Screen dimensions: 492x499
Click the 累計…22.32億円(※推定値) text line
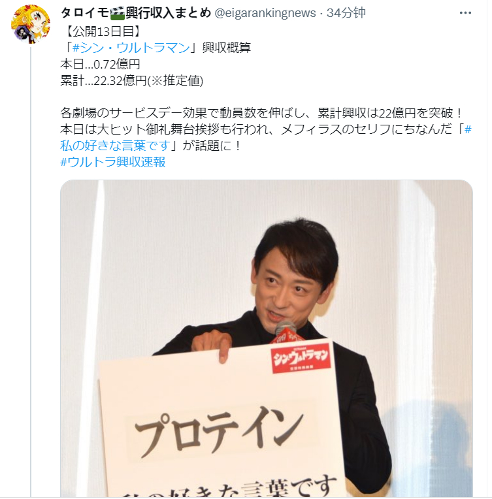(x=131, y=80)
